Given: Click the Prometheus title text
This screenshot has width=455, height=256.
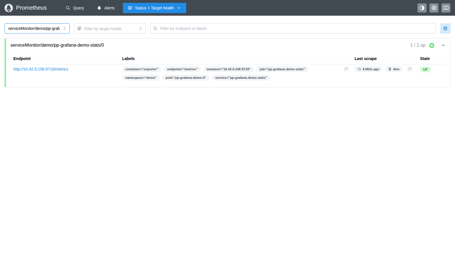Looking at the screenshot, I should 31,8.
